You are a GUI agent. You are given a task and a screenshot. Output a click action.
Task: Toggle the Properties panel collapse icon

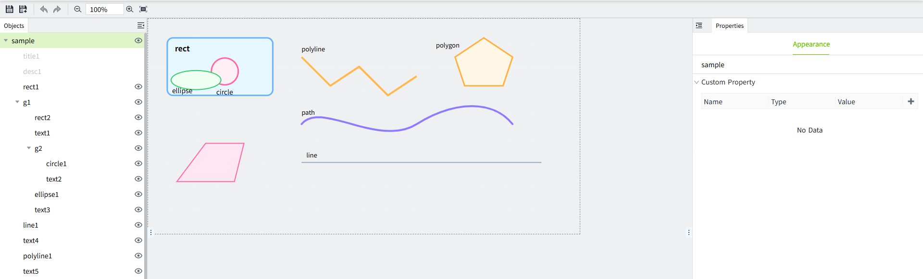(x=699, y=25)
